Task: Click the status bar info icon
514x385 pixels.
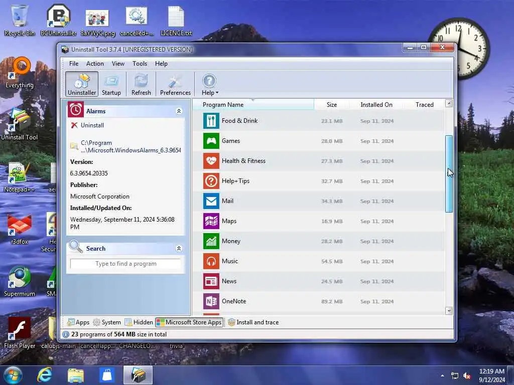Action: pos(66,334)
